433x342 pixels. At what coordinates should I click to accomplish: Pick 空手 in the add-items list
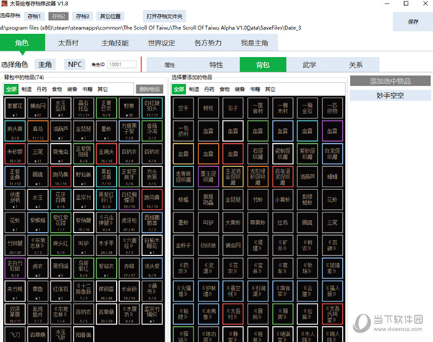pos(183,108)
